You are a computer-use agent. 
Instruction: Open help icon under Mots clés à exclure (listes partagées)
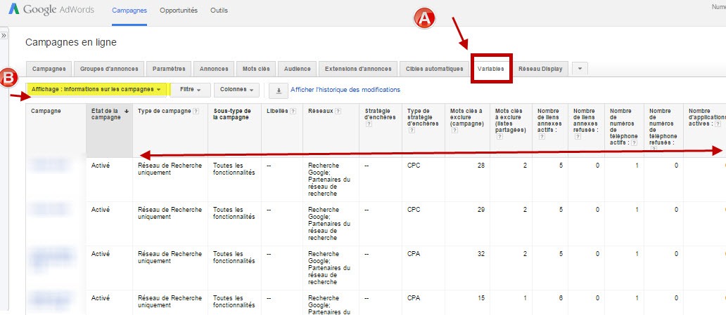pos(499,137)
